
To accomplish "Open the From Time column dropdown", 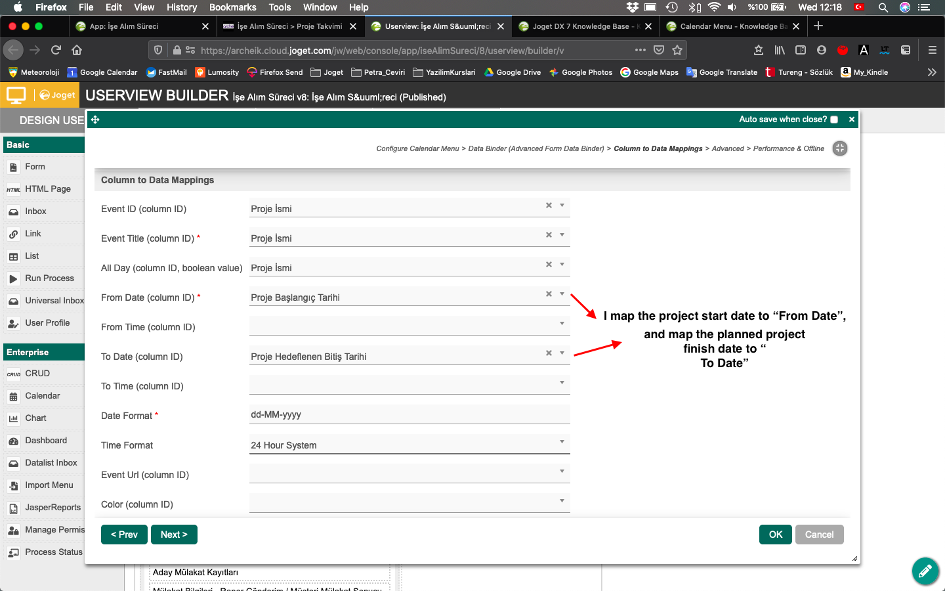I will tap(562, 324).
